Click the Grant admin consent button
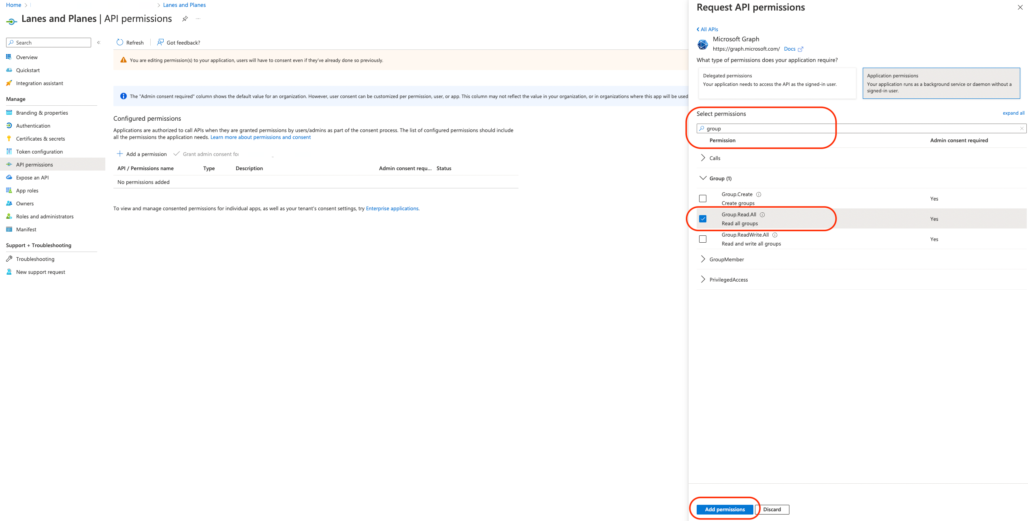Viewport: 1028px width, 521px height. (x=206, y=154)
